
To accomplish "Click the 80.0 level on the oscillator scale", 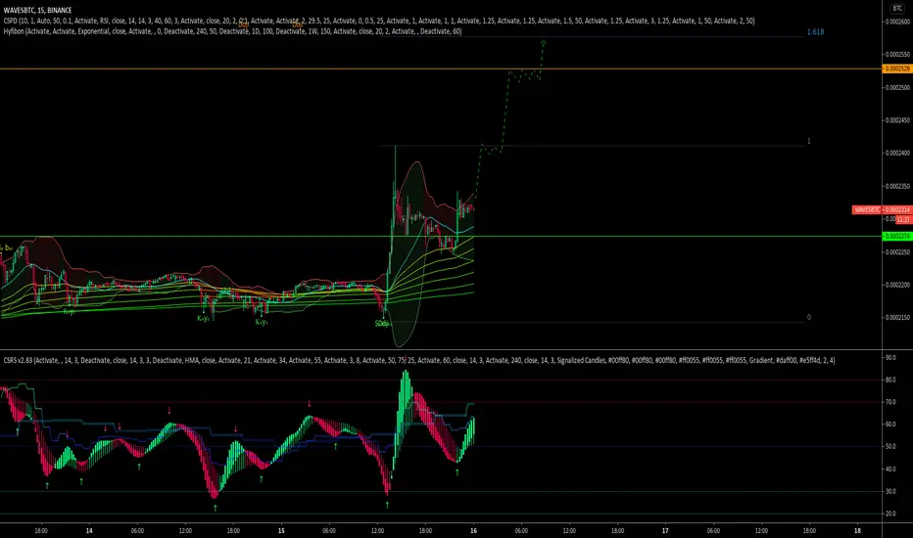I will 890,380.
